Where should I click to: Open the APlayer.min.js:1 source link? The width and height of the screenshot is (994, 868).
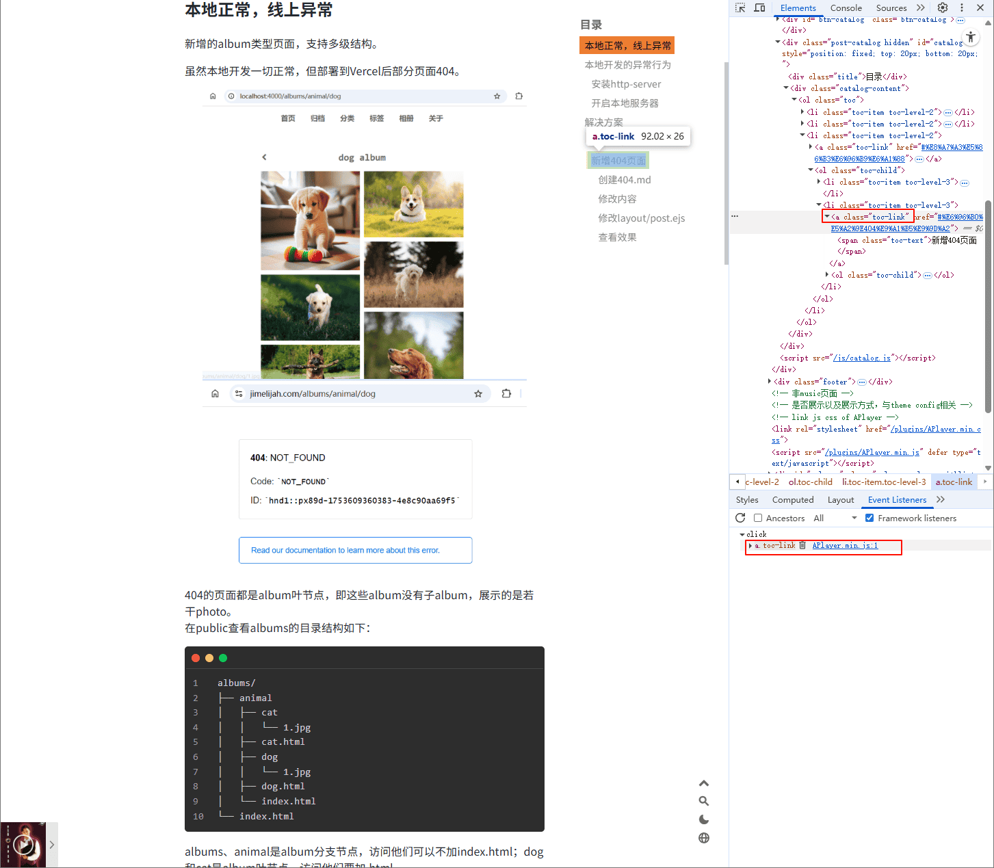click(845, 546)
